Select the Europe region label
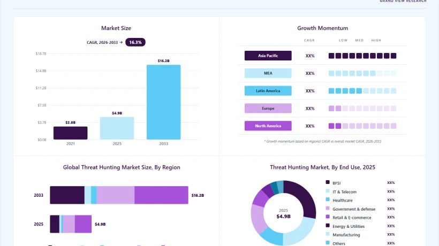 point(268,108)
